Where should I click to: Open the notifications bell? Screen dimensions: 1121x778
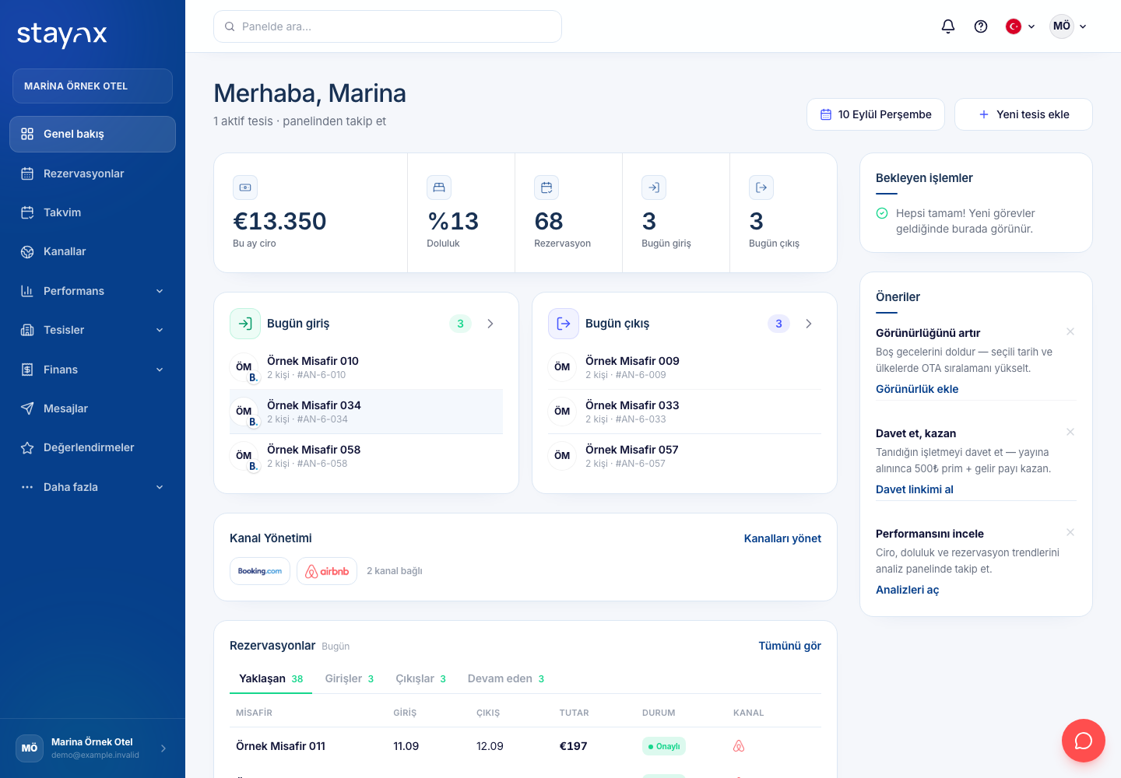click(948, 26)
